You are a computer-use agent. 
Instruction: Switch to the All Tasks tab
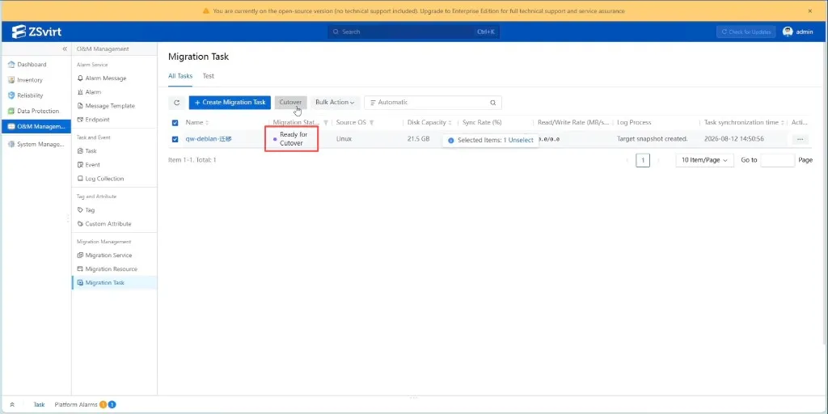(180, 76)
